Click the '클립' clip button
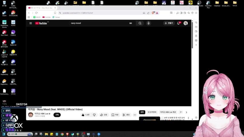Image resolution: width=244 pixels, height=137 pixels. point(126,115)
